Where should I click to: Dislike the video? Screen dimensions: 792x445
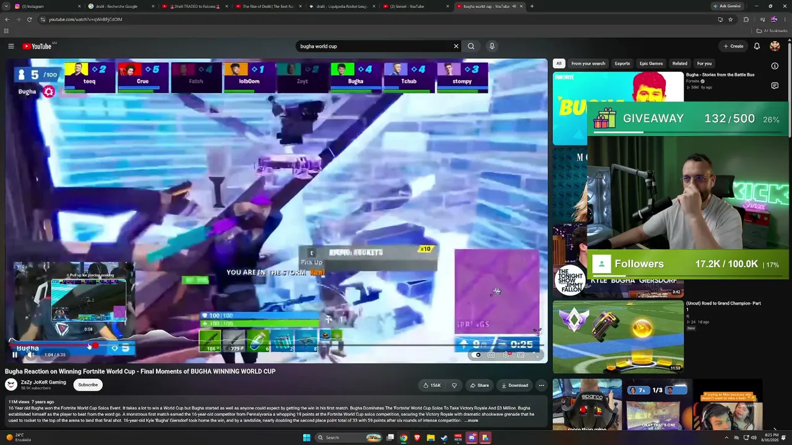pyautogui.click(x=454, y=385)
